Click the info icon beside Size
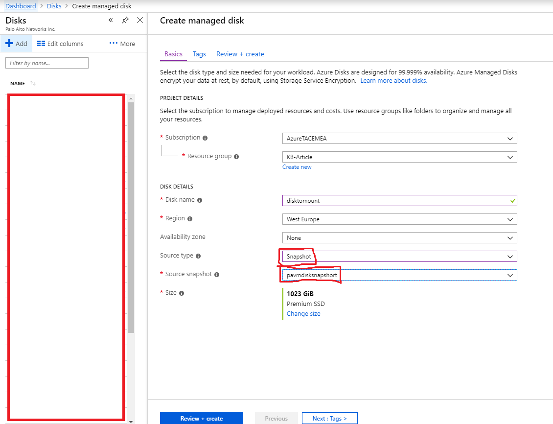The height and width of the screenshot is (424, 553). (182, 293)
